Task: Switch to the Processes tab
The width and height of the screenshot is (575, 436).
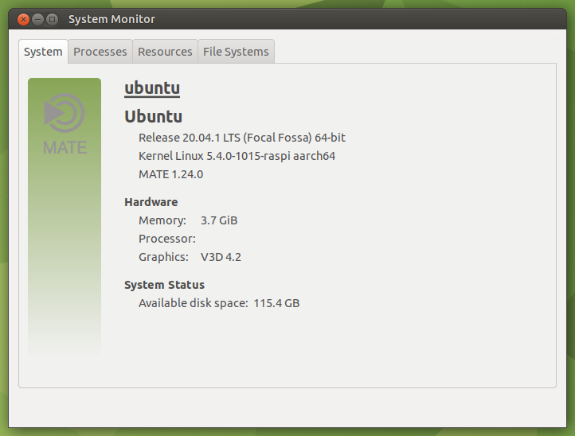Action: 100,52
